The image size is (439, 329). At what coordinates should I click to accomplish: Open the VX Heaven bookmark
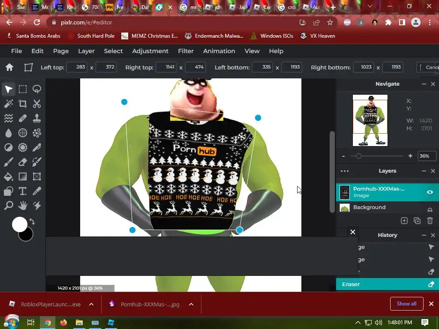(x=318, y=36)
